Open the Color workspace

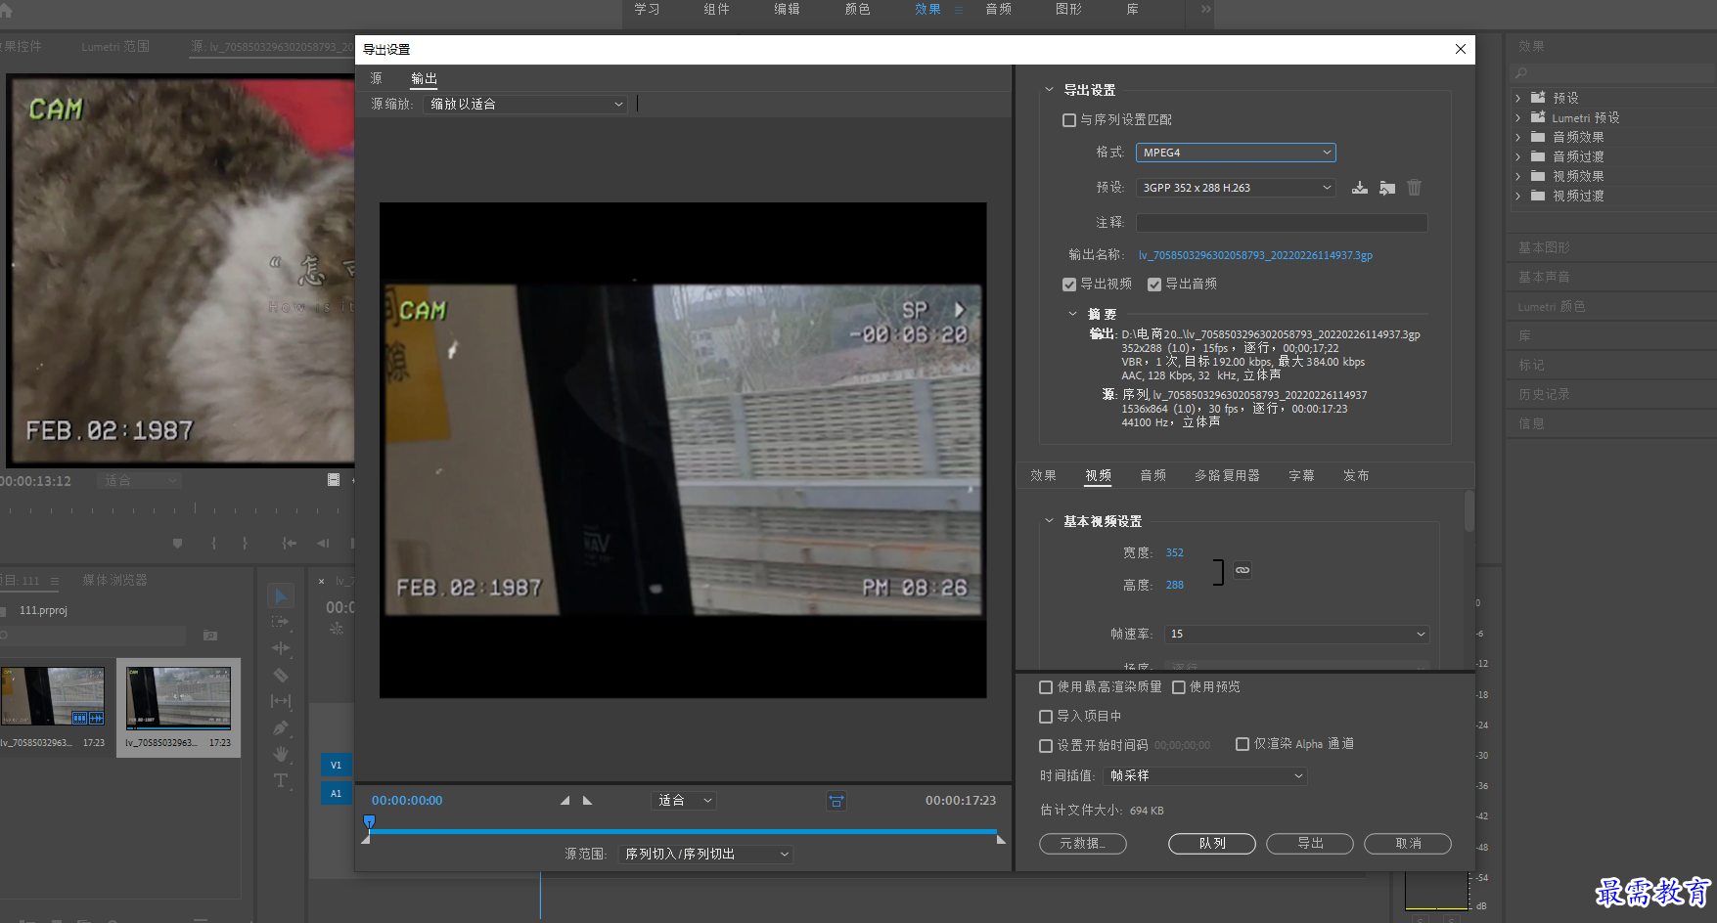pos(857,9)
